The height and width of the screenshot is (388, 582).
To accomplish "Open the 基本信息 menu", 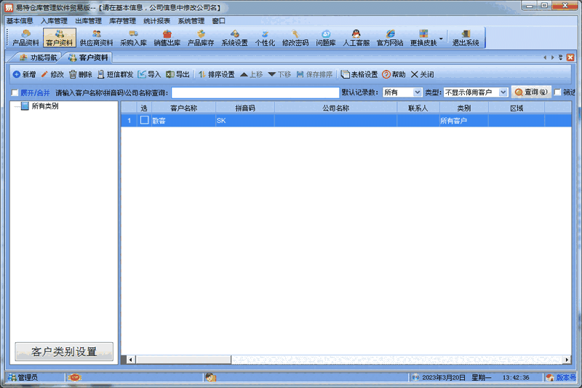I will click(x=20, y=21).
